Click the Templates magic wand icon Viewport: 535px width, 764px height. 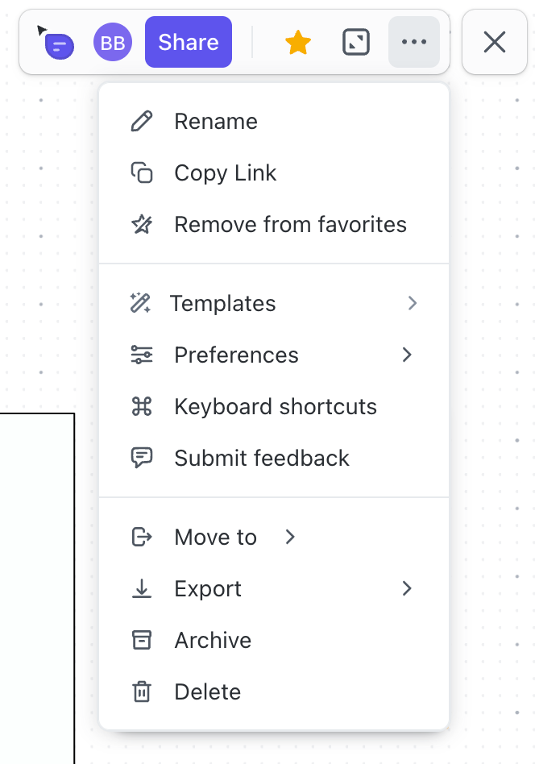click(142, 303)
